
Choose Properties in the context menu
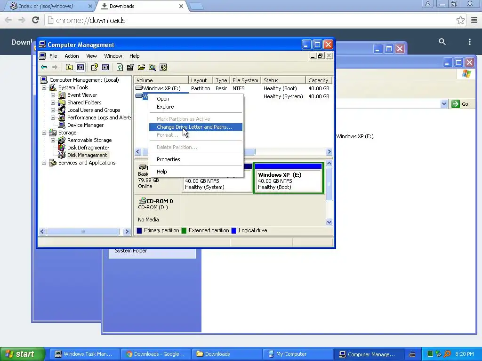tap(196, 159)
